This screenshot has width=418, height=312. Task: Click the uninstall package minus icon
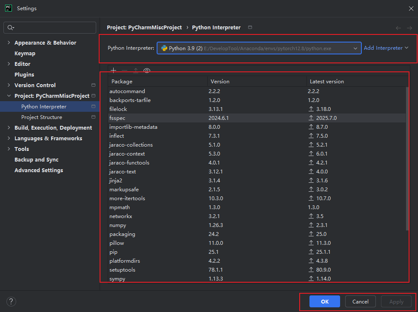coord(124,71)
